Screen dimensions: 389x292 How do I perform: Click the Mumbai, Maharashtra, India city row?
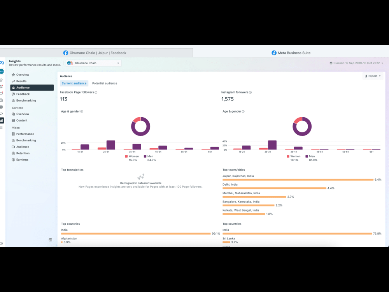pos(302,195)
